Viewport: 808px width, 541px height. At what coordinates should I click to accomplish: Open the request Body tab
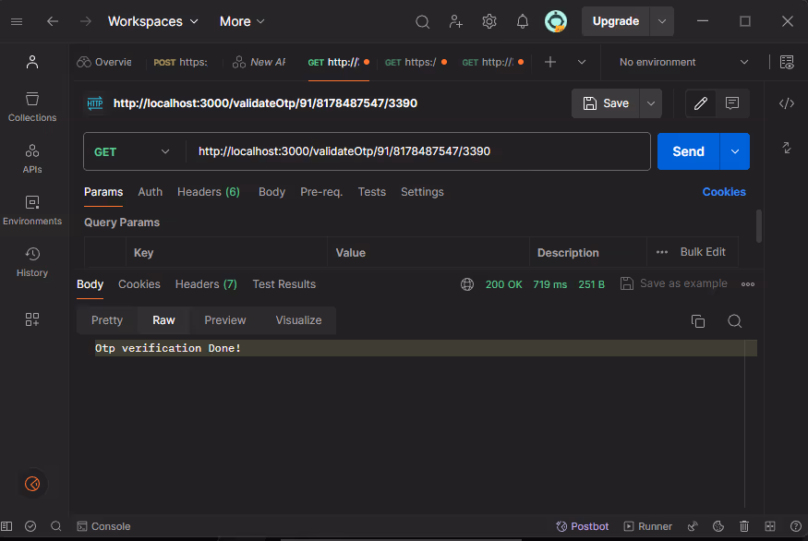click(271, 192)
